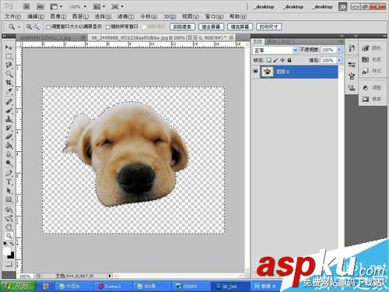This screenshot has height=292, width=389.
Task: Select the Eraser tool
Action: [x=9, y=136]
